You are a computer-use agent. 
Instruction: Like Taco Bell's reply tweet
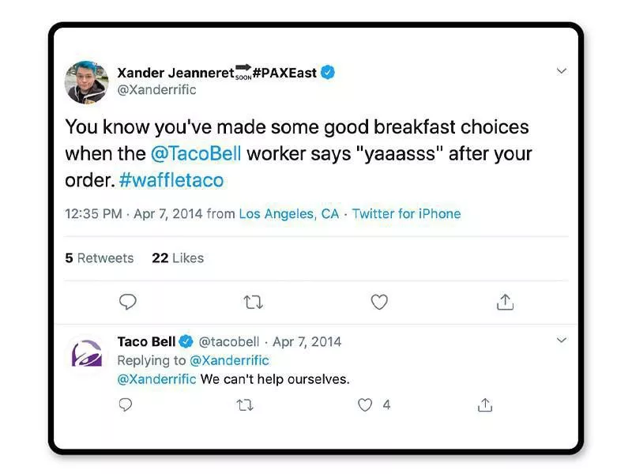coord(365,404)
